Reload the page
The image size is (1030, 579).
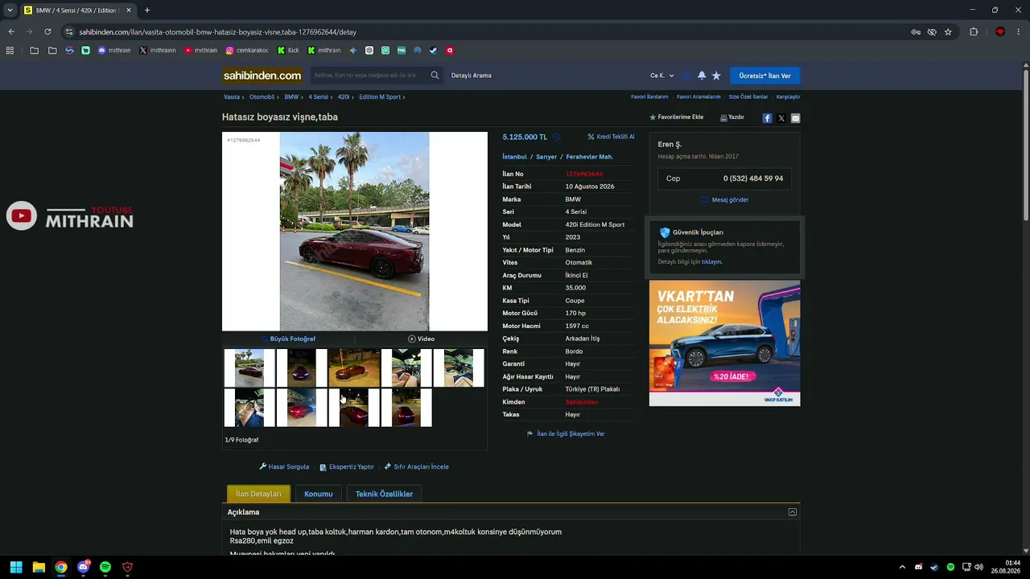point(47,32)
